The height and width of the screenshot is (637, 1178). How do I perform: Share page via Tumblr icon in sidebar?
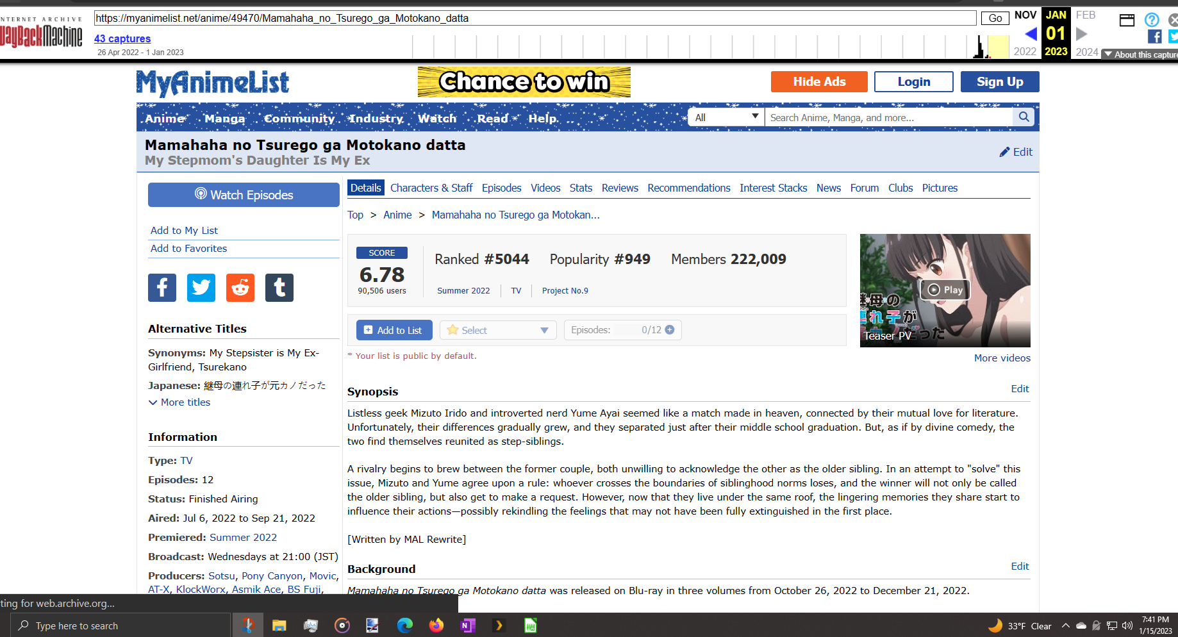point(279,288)
